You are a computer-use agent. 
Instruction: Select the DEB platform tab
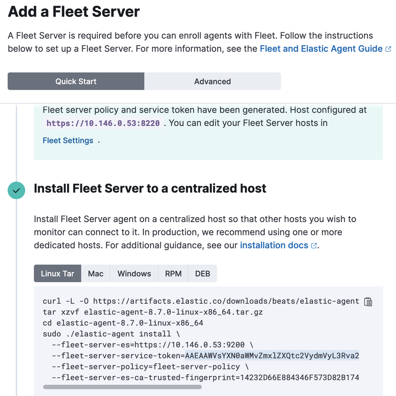pos(203,274)
